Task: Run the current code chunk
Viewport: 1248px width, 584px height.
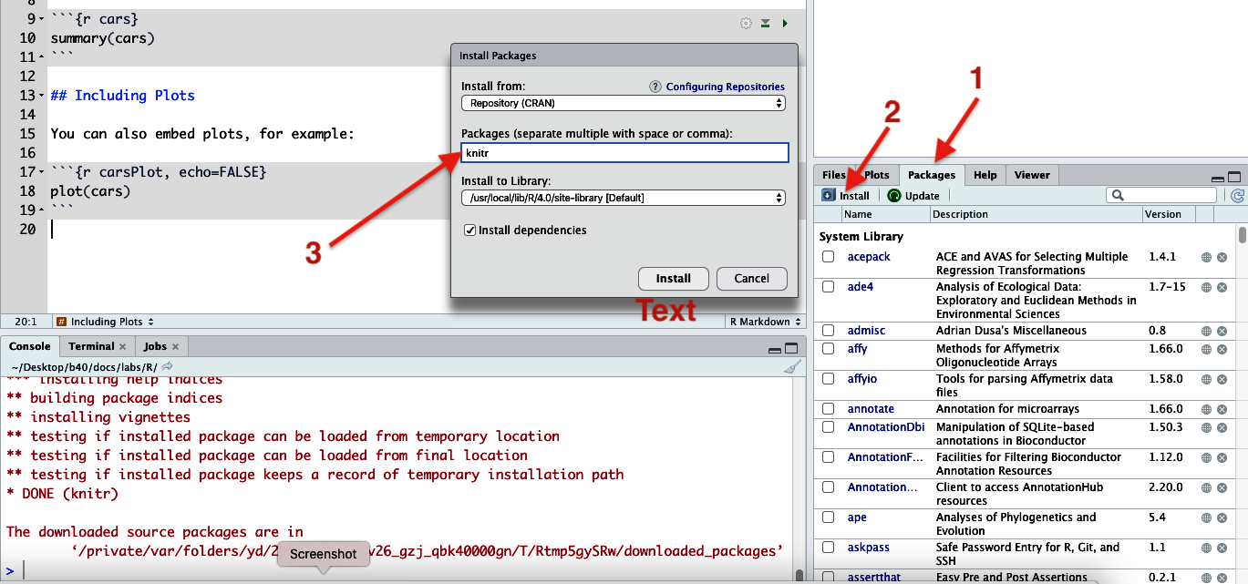Action: click(x=785, y=22)
